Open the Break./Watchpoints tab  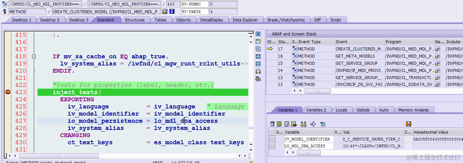[x=286, y=20]
